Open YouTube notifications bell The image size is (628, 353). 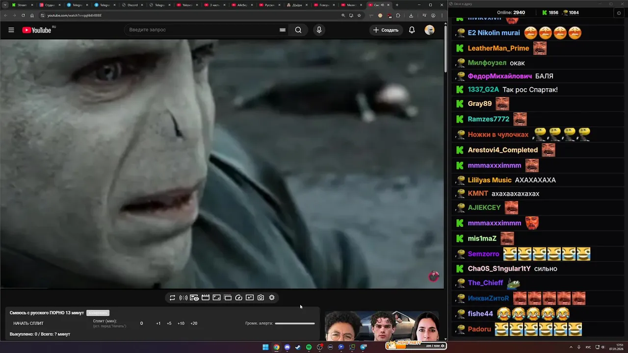(x=412, y=30)
